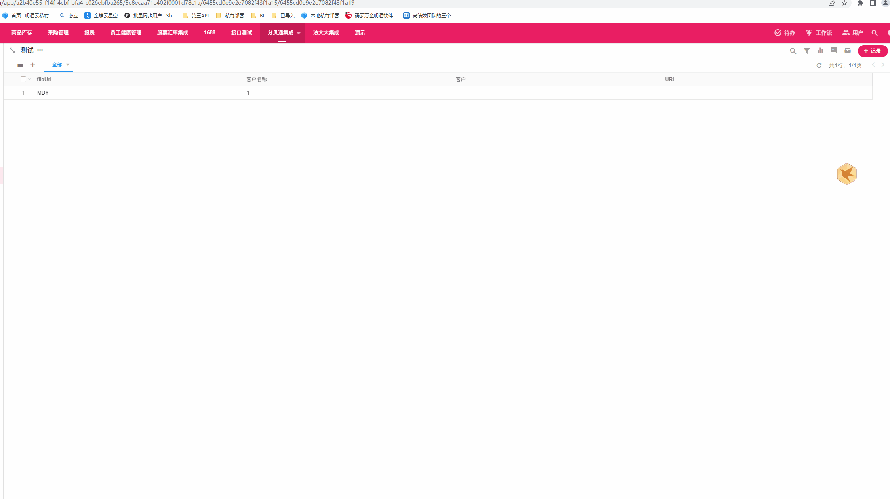This screenshot has width=890, height=499.
Task: Click the worksheet search magnifier icon
Action: [x=793, y=51]
